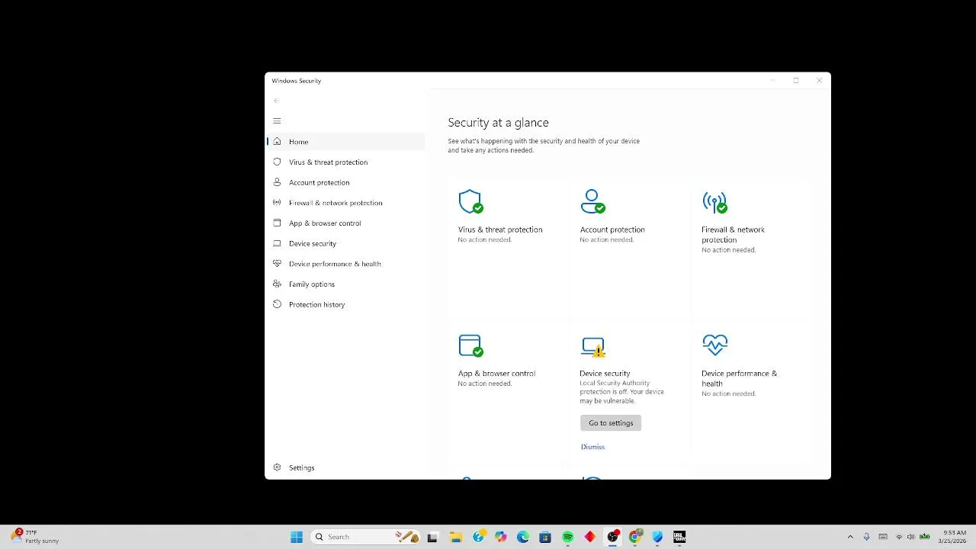Click the Home icon in the sidebar
The width and height of the screenshot is (976, 549).
point(277,142)
